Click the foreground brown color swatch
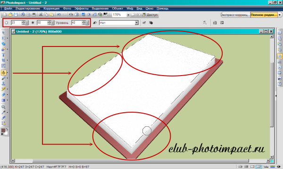 pos(3,131)
